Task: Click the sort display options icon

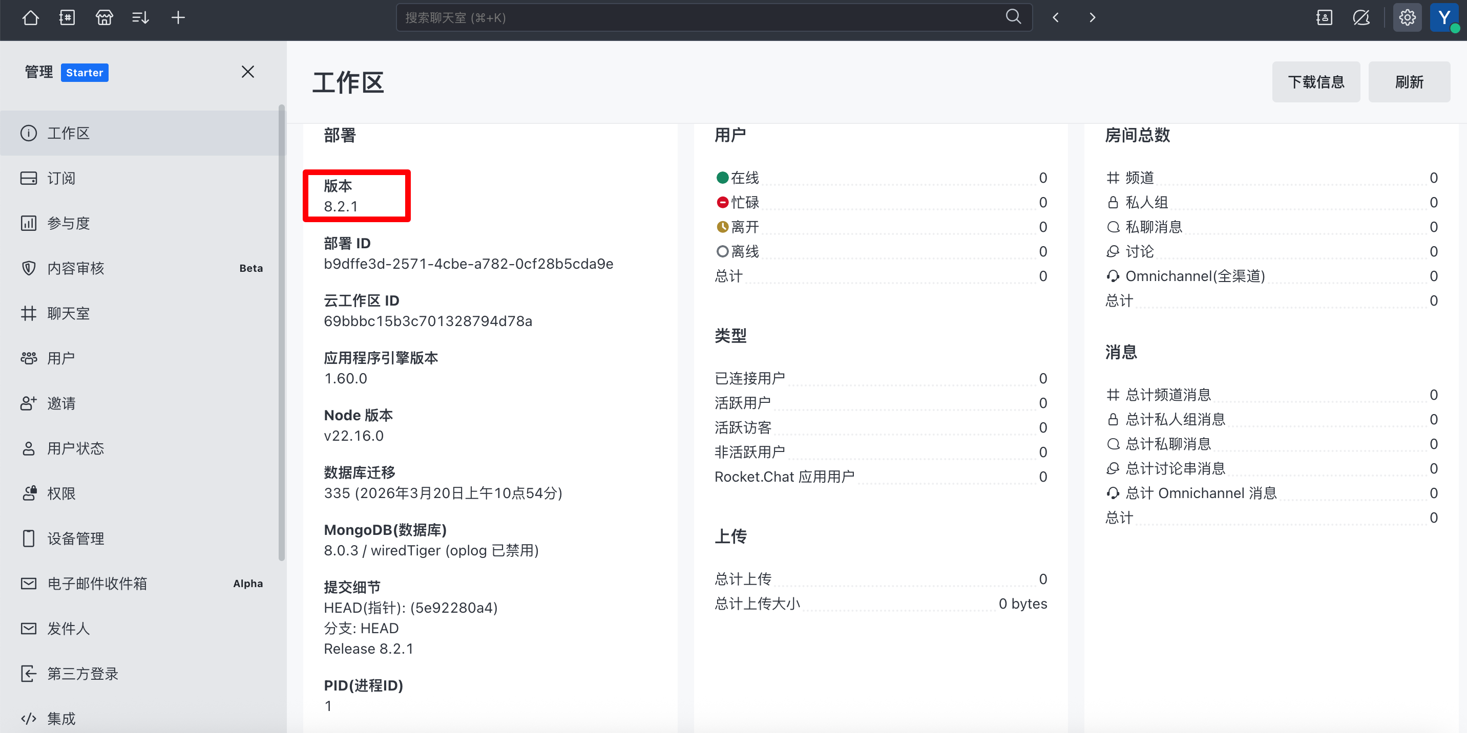Action: (141, 17)
